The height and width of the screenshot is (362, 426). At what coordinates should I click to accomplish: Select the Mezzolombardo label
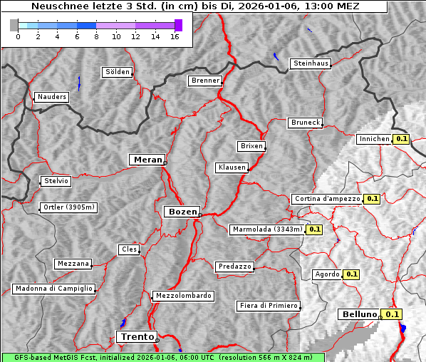point(183,296)
